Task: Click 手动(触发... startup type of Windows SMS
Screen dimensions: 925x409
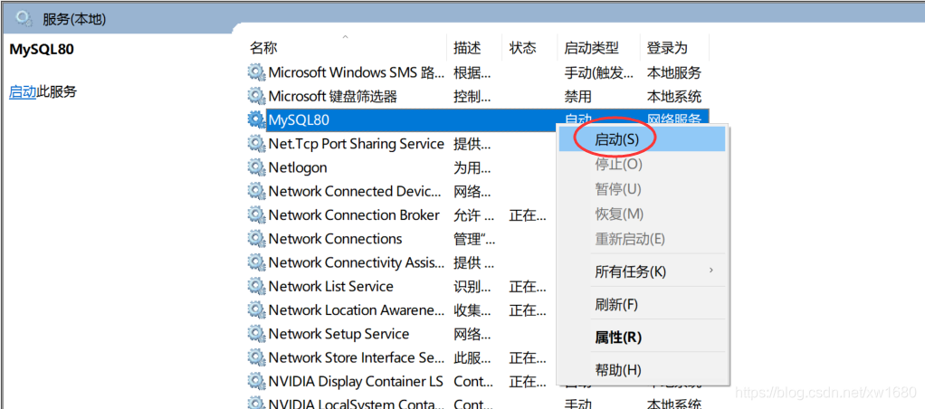Action: (x=599, y=72)
